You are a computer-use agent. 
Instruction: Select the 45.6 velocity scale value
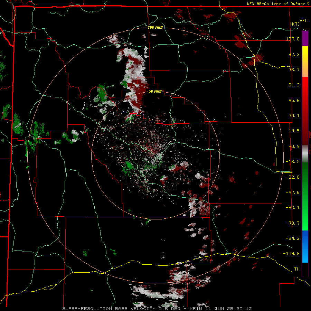[x=294, y=100]
